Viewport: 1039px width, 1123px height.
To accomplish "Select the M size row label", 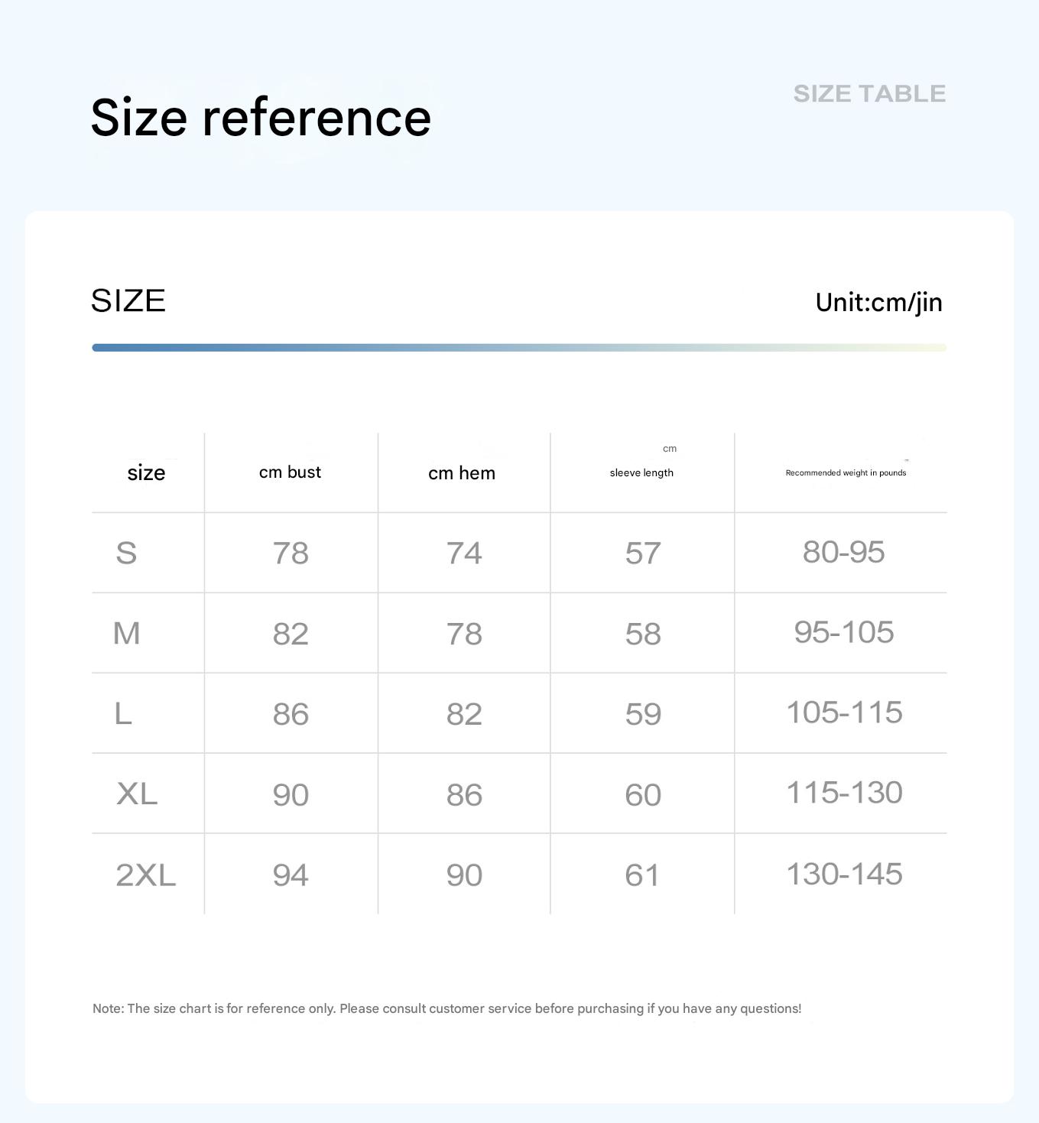I will click(126, 633).
